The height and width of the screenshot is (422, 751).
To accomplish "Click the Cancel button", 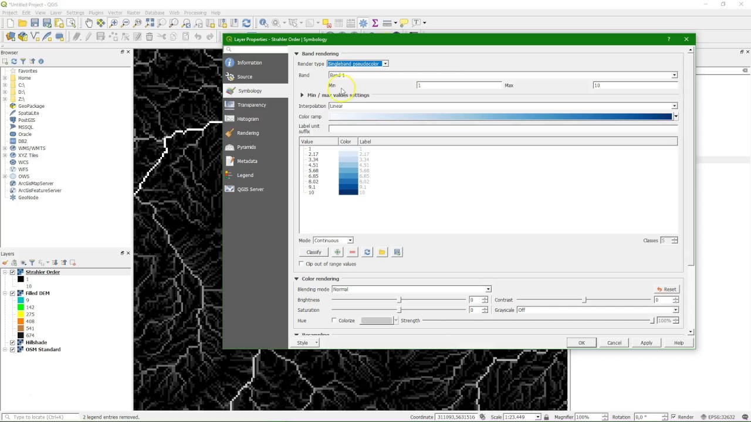I will tap(614, 343).
